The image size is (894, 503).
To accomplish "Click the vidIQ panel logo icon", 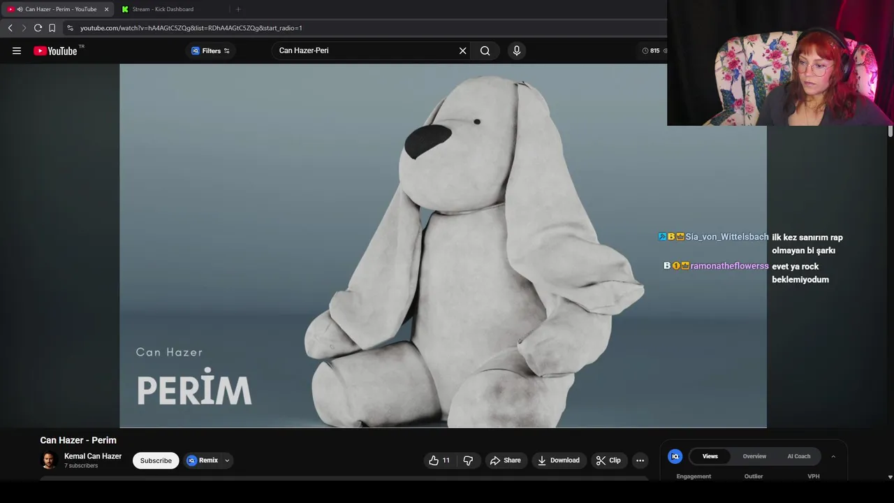I will tap(675, 456).
